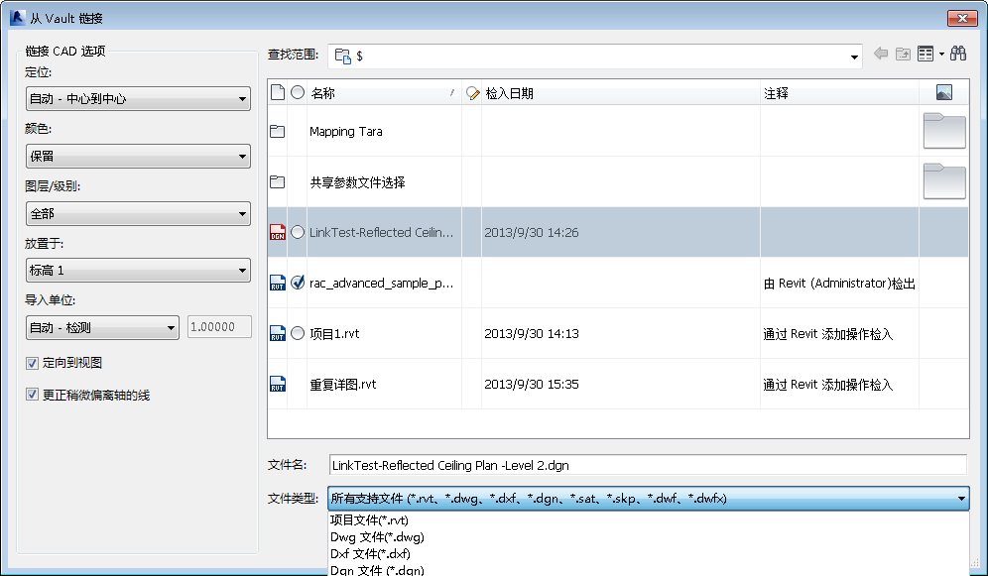Image resolution: width=988 pixels, height=576 pixels.
Task: Click the date 2013/9/30 15:35
Action: click(531, 384)
